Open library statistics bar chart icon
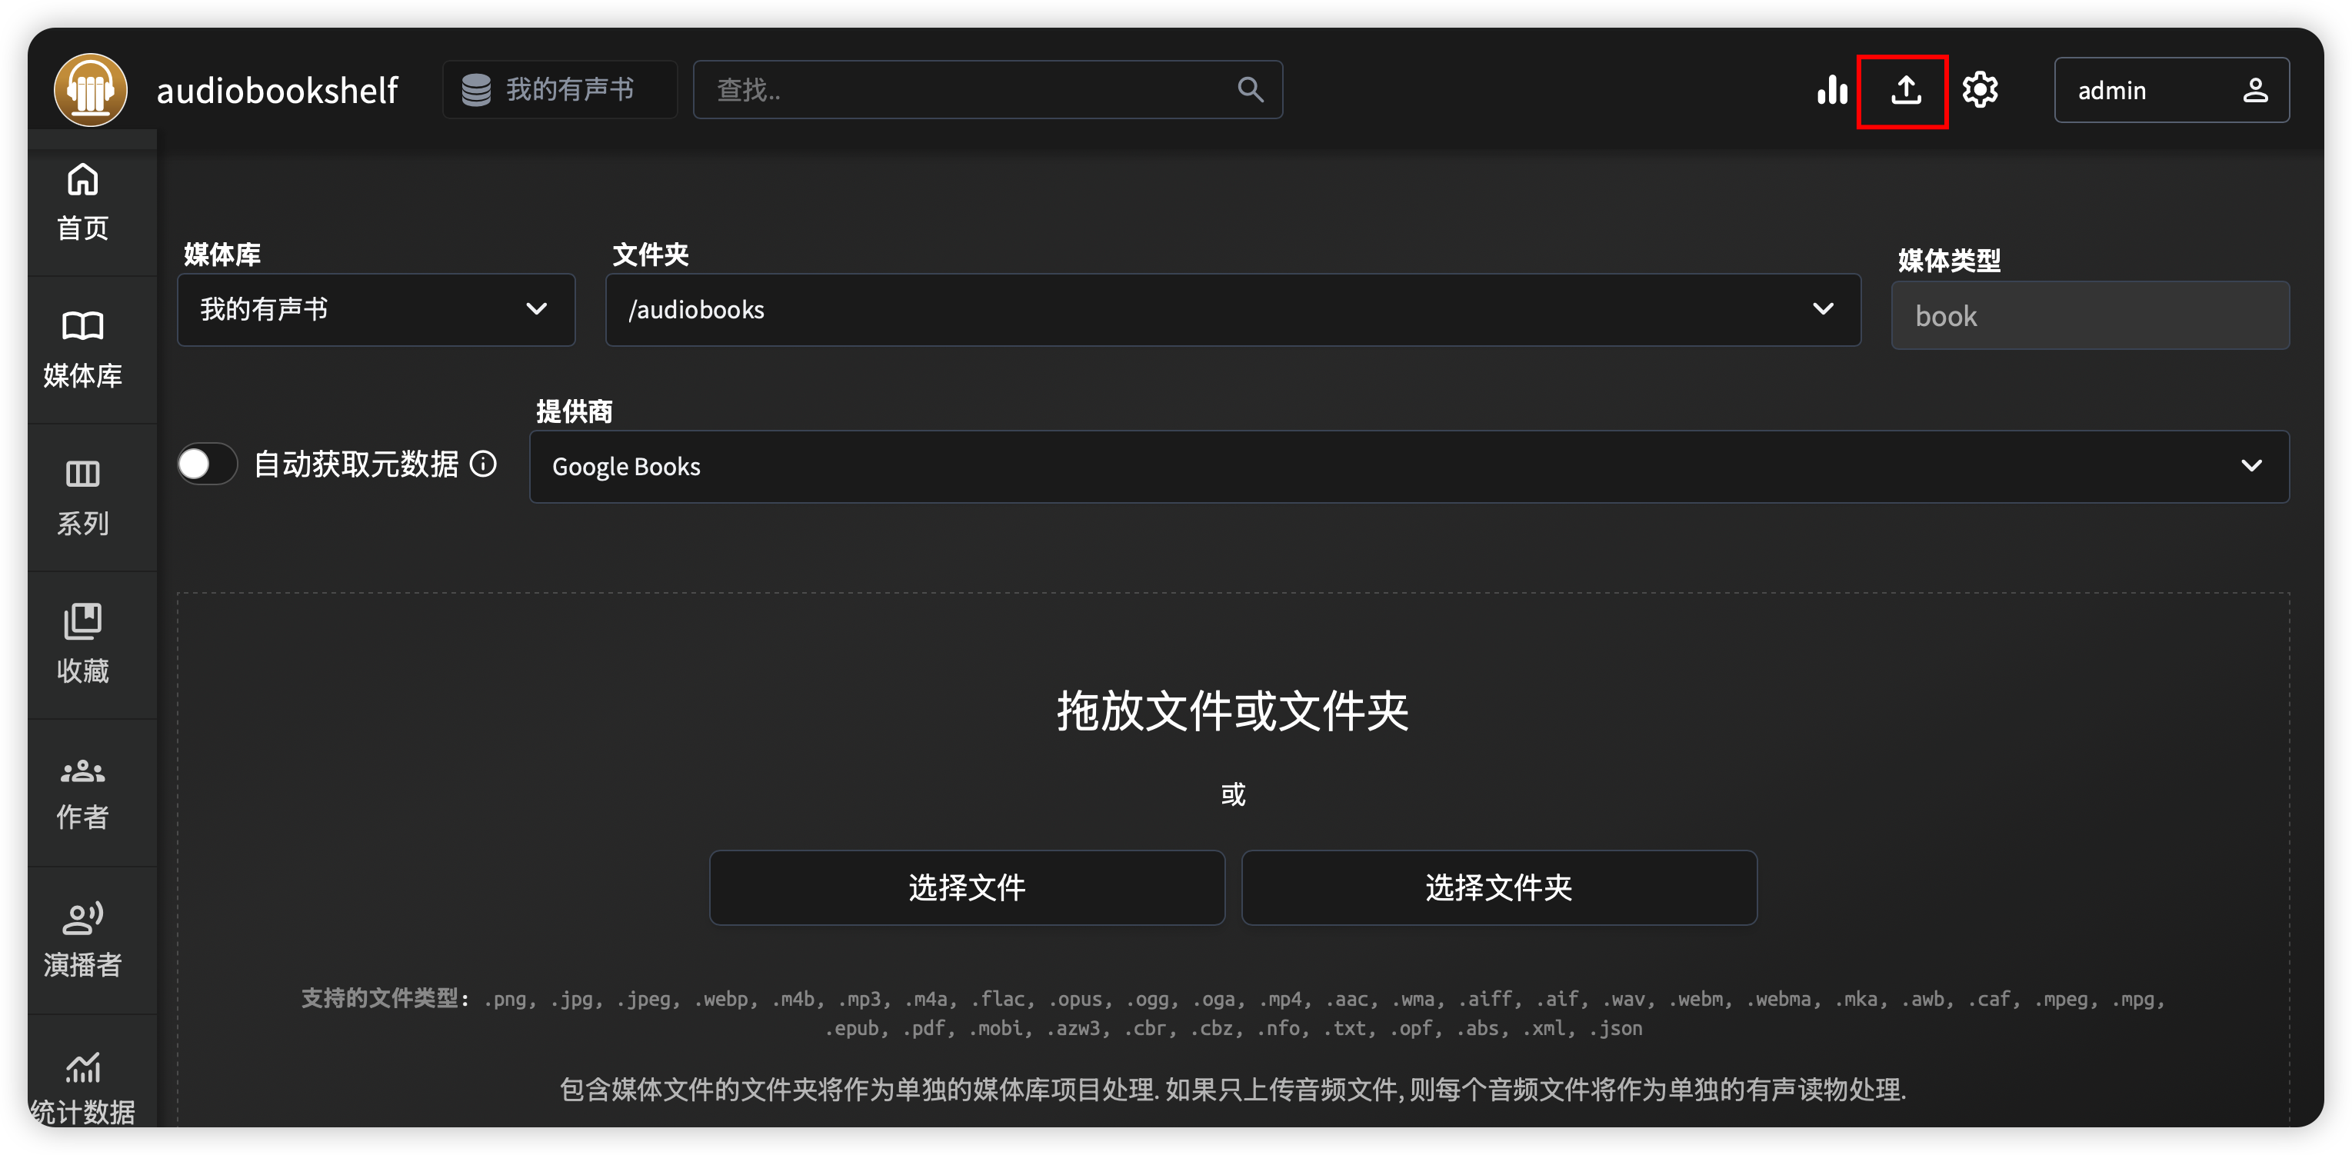 click(1831, 89)
